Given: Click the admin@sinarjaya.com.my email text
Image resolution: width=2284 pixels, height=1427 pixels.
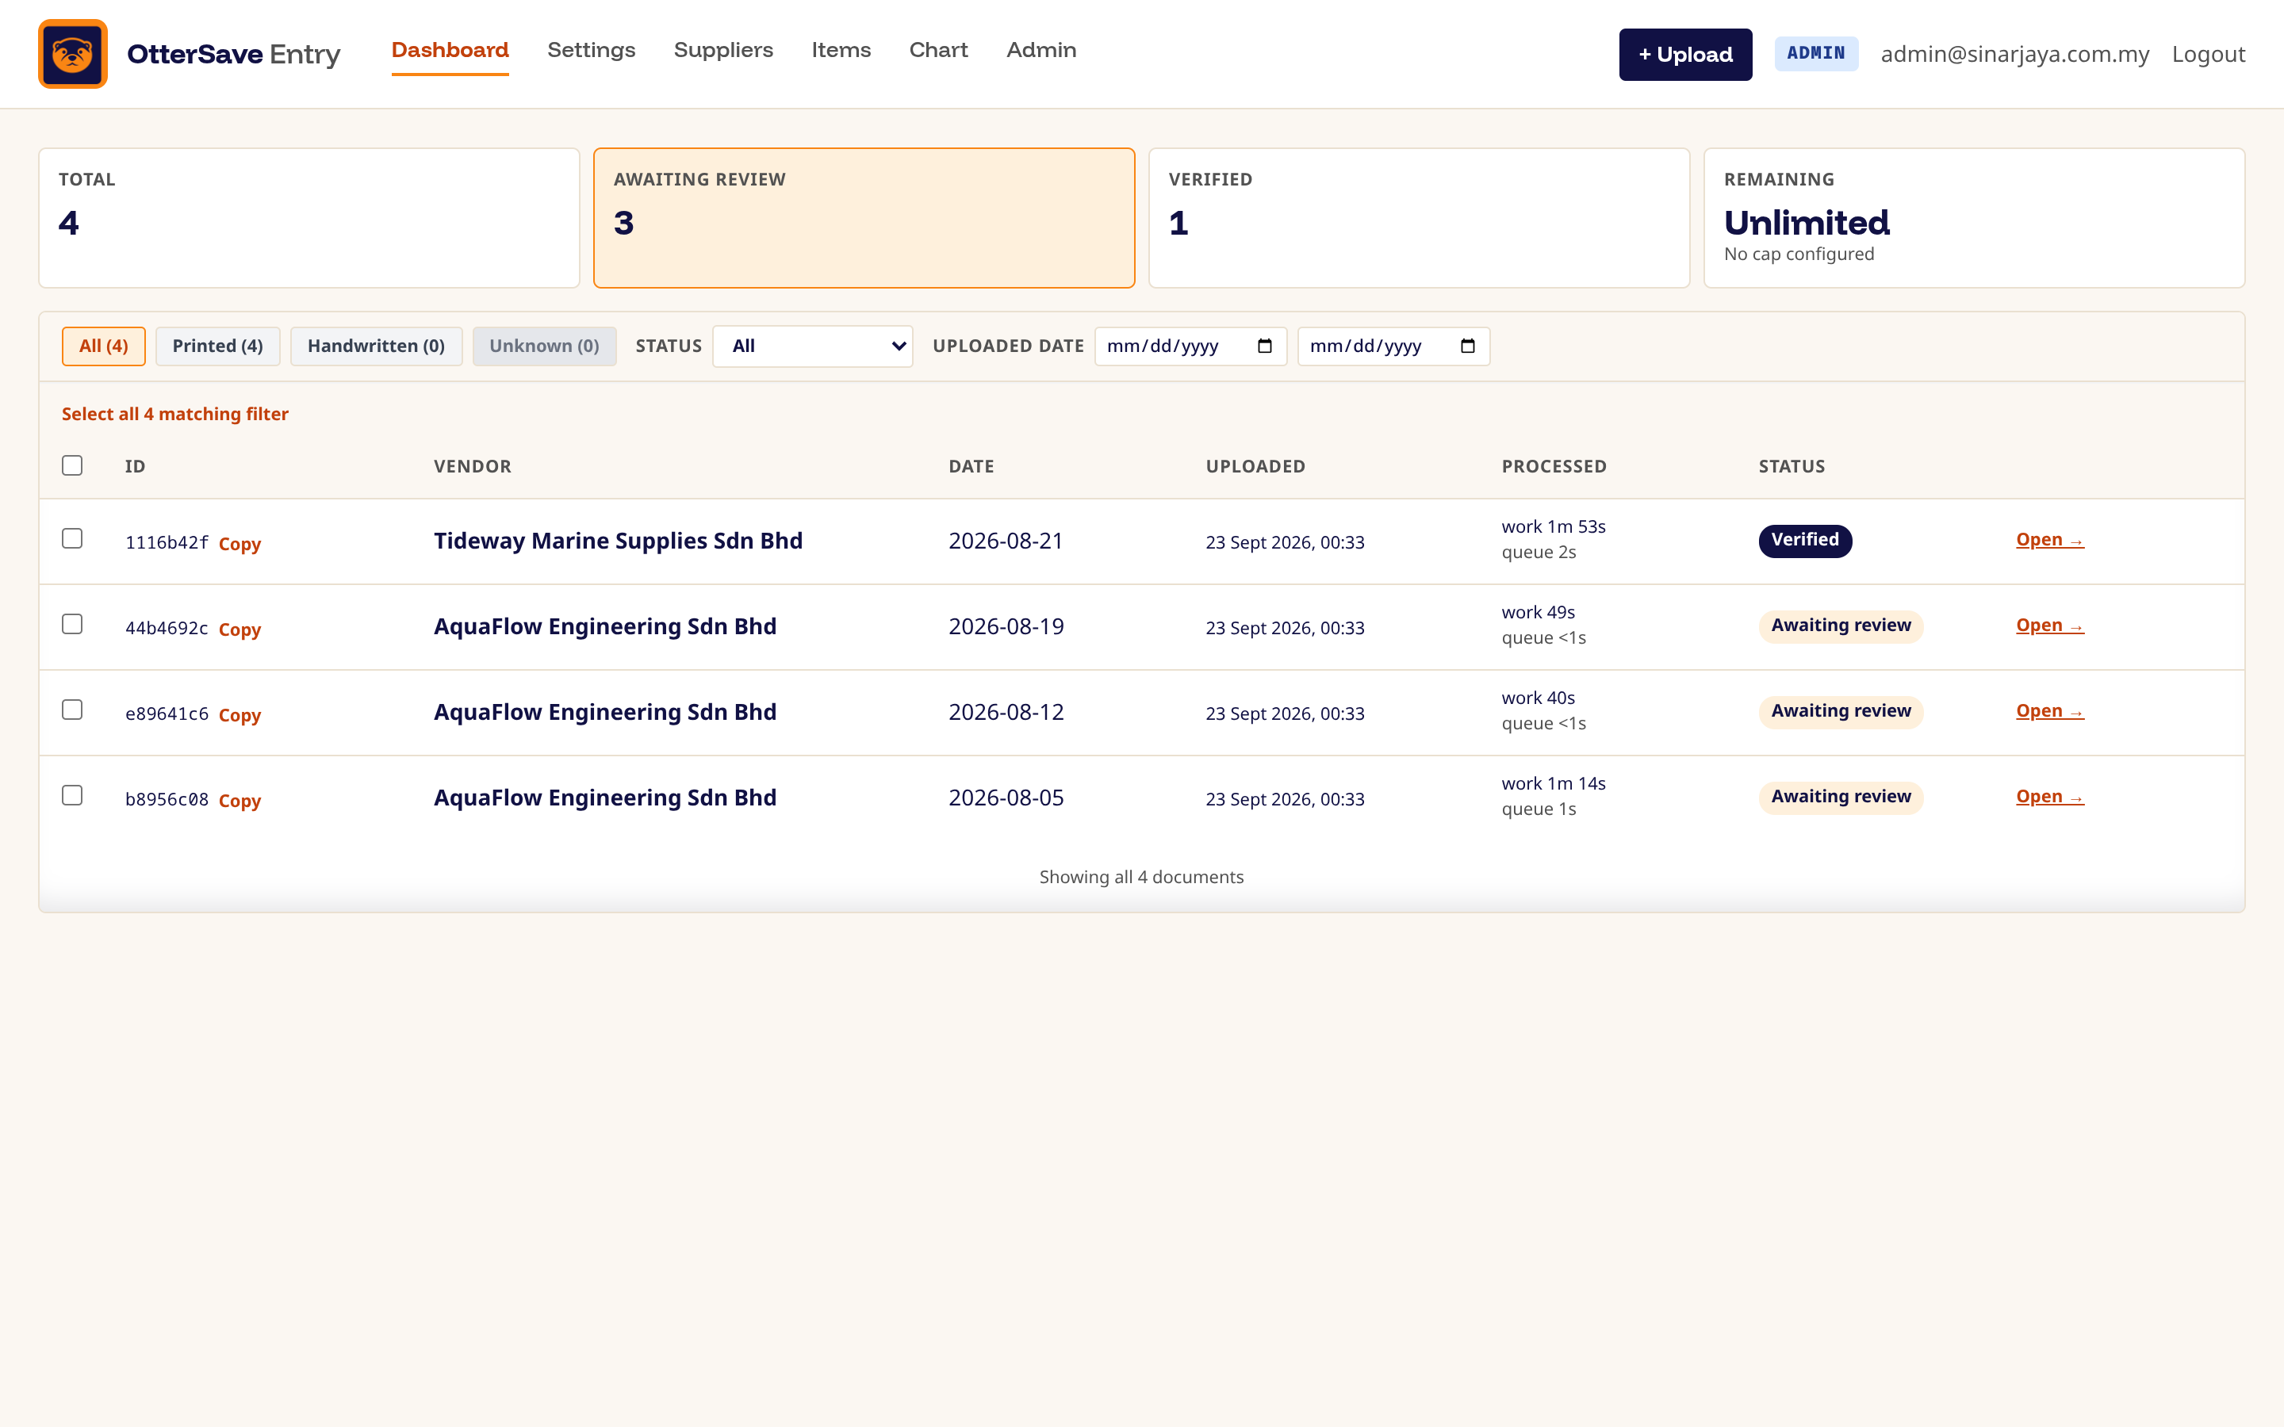Looking at the screenshot, I should coord(2015,55).
